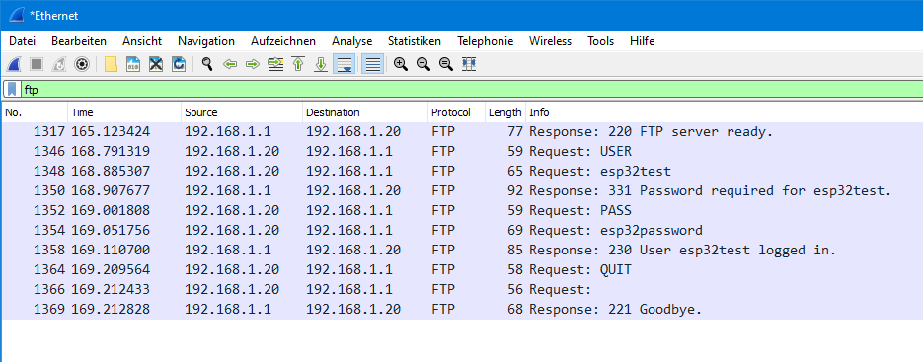Screen dimensions: 923x362
Task: Toggle packet colorization rules button
Action: (372, 64)
